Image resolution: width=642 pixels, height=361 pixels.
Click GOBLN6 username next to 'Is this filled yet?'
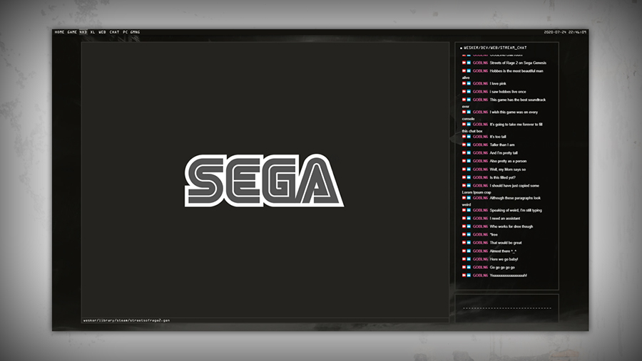(480, 177)
